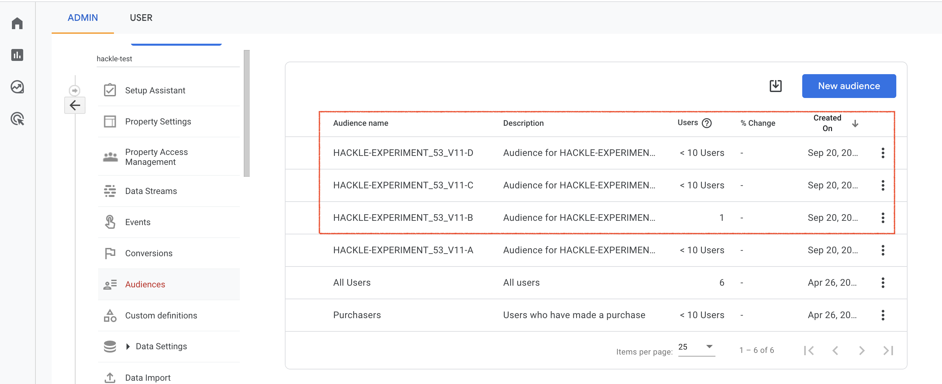Open more options for Purchasers row

[x=882, y=315]
